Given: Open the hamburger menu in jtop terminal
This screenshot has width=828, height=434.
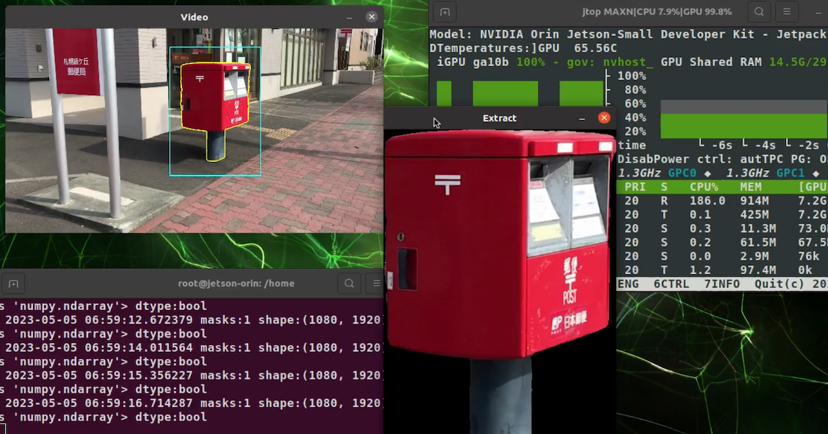Looking at the screenshot, I should coord(786,12).
